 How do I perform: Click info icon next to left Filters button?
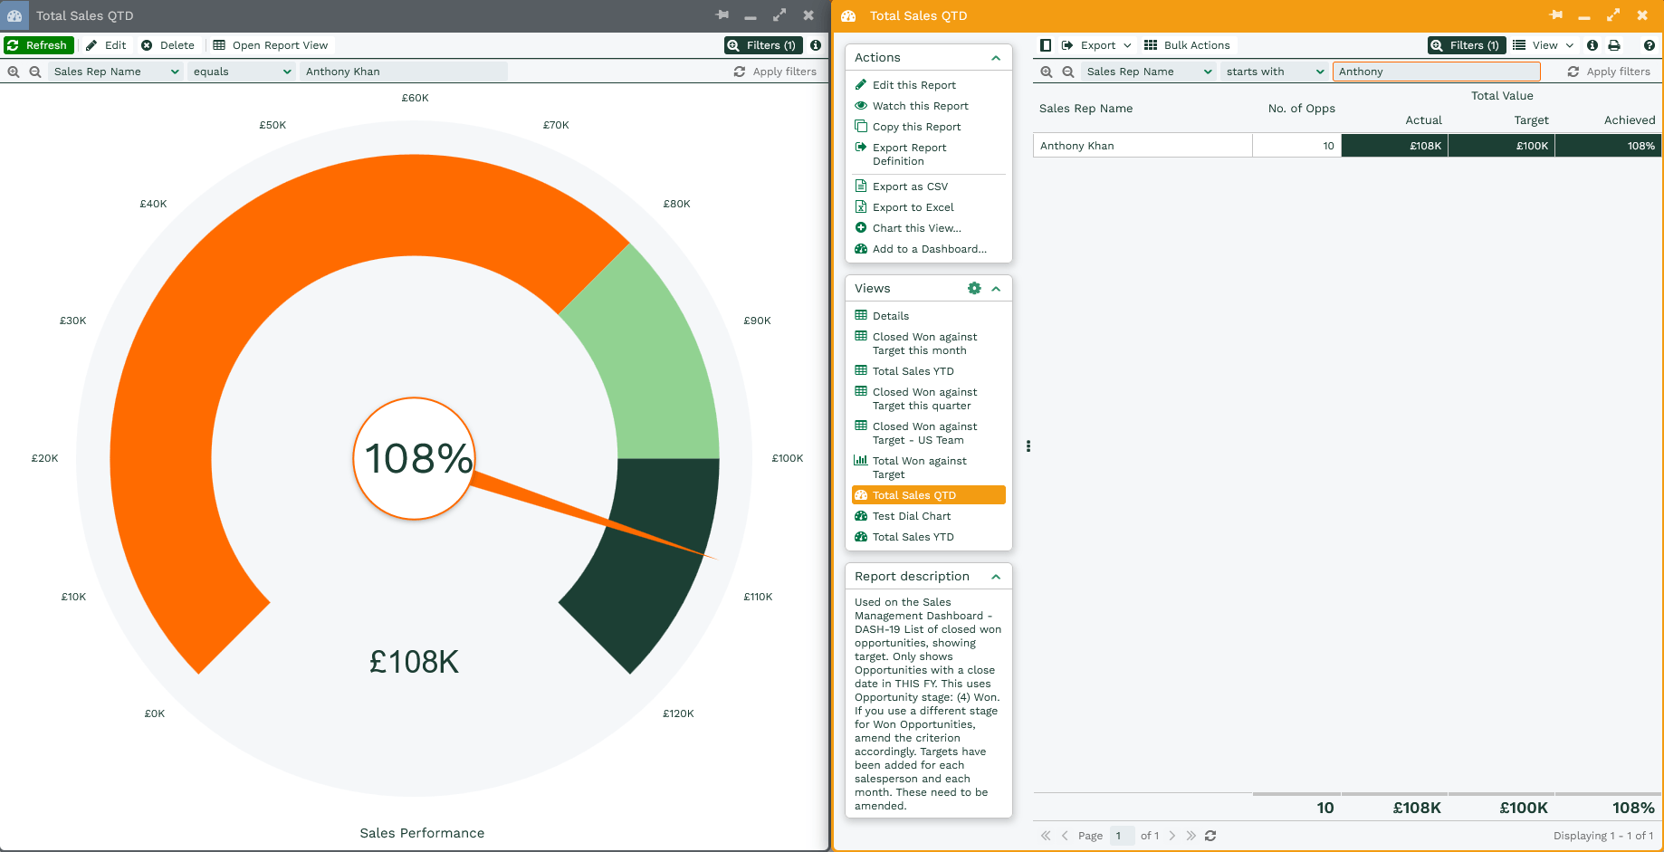816,45
